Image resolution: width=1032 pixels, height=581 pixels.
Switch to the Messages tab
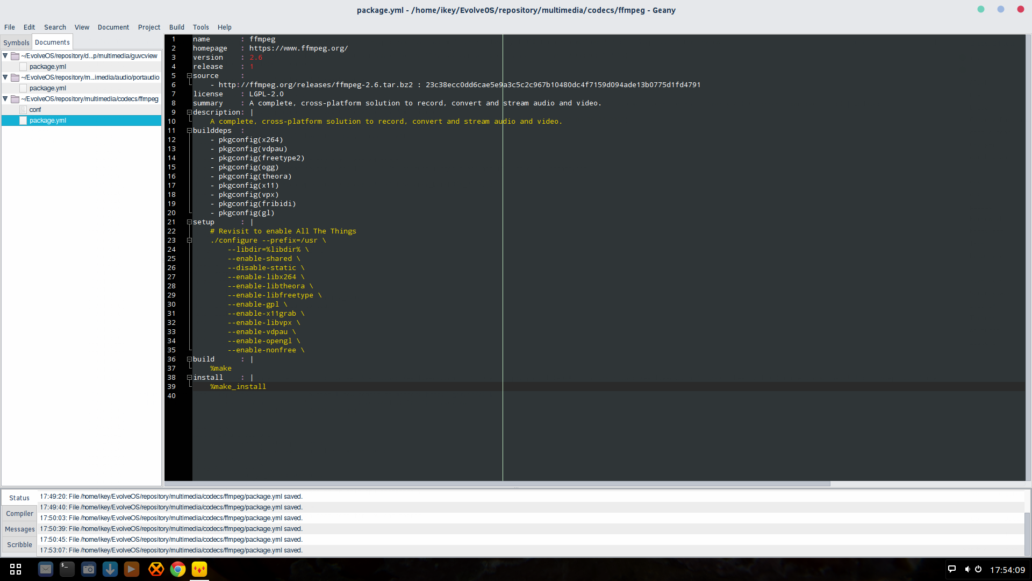(19, 529)
